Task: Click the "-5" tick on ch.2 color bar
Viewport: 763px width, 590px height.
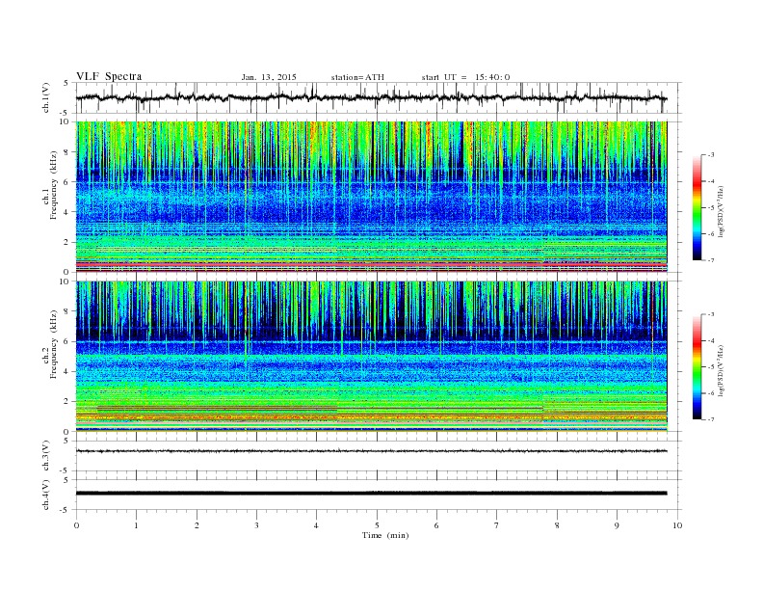Action: point(710,367)
